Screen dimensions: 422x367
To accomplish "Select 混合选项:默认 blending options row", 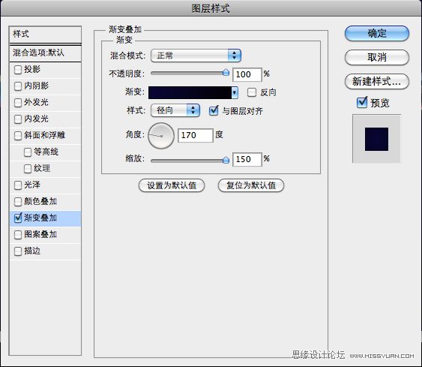I will [x=45, y=53].
